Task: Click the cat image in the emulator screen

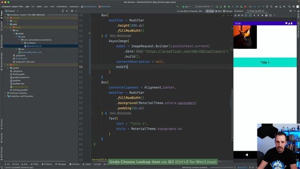Action: pyautogui.click(x=245, y=37)
